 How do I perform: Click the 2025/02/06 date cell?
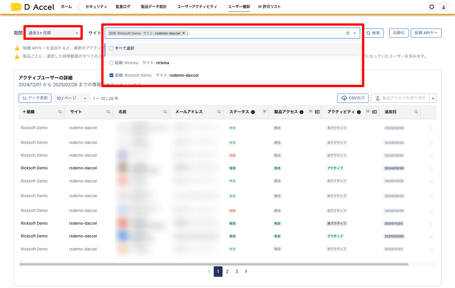pyautogui.click(x=394, y=236)
